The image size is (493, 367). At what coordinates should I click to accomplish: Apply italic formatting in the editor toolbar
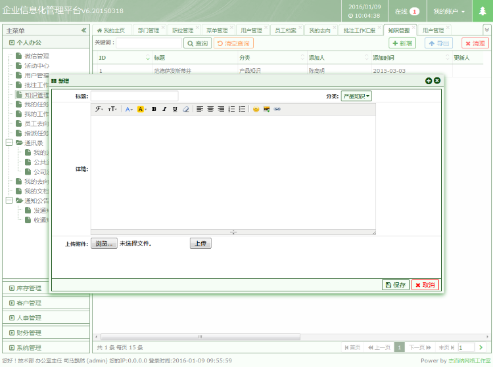164,109
